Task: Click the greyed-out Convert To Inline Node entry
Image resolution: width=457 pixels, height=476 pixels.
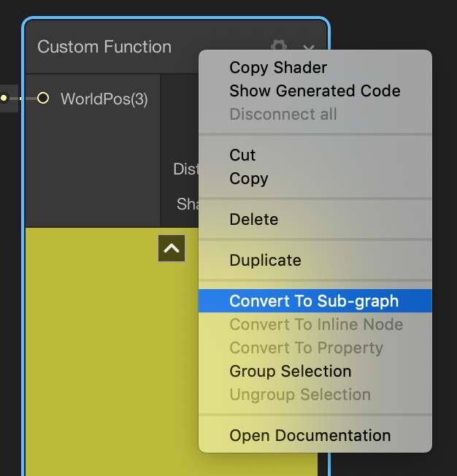Action: (315, 324)
